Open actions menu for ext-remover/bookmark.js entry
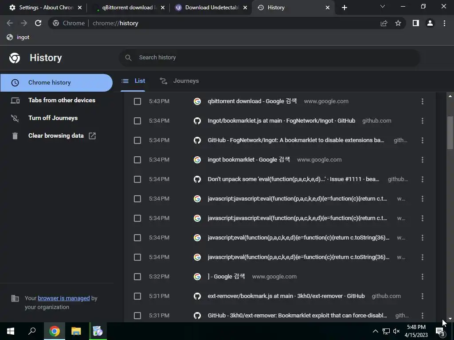 (423, 296)
